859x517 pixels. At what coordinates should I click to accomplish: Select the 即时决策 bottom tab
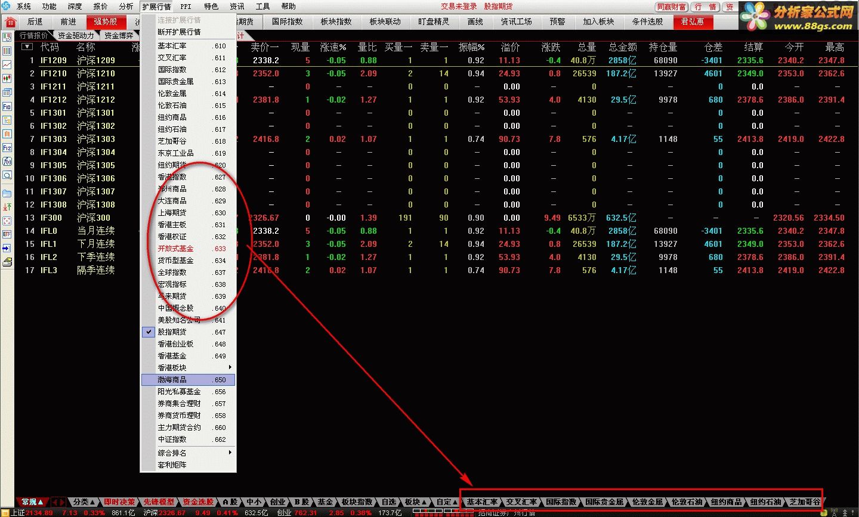tap(119, 502)
